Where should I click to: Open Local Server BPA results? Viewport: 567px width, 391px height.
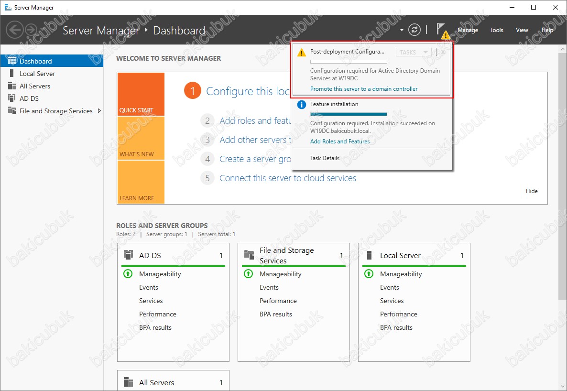396,327
